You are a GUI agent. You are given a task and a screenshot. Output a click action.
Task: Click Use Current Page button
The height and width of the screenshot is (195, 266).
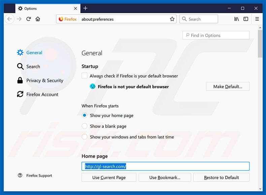pos(109,177)
